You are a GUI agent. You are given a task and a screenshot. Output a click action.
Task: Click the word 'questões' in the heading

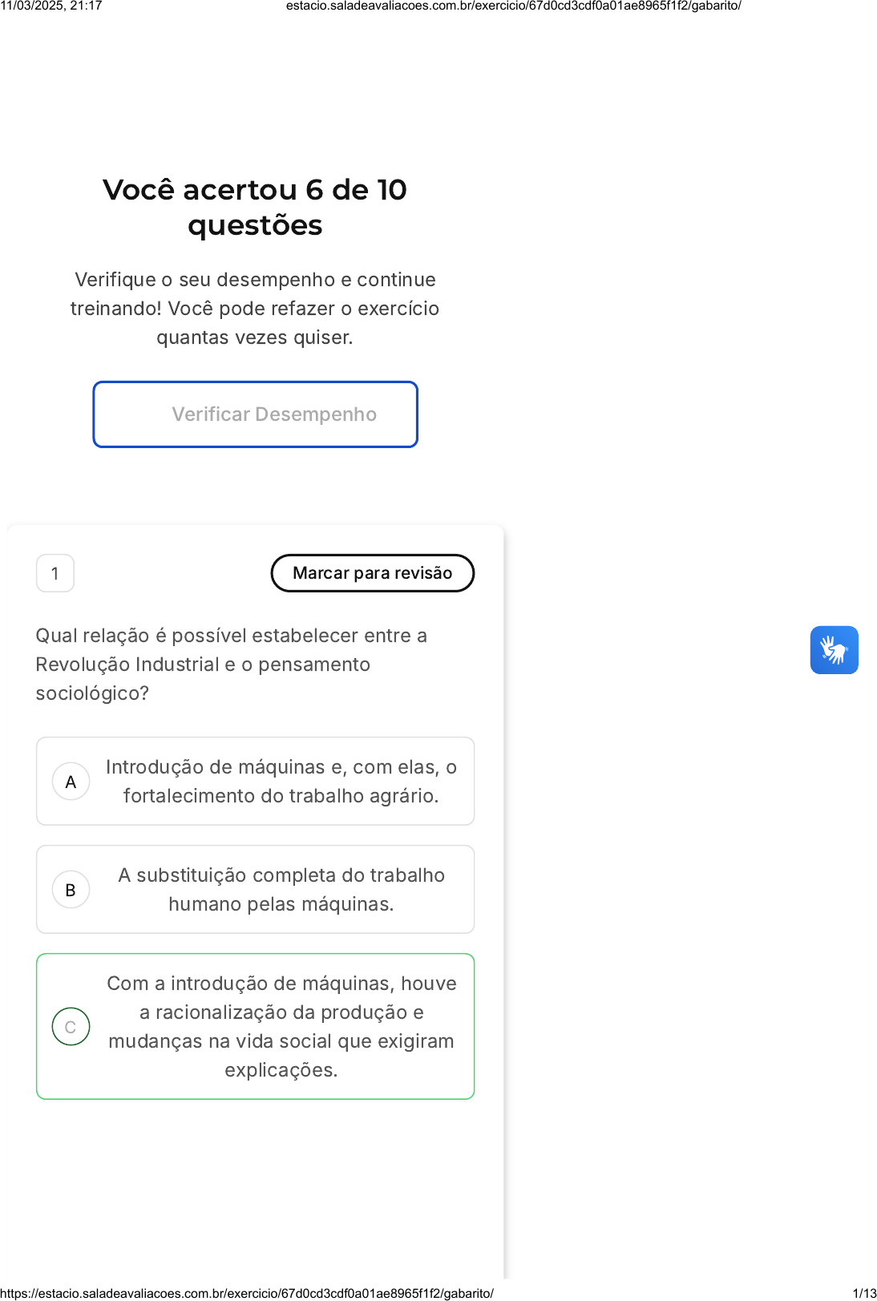[x=255, y=225]
